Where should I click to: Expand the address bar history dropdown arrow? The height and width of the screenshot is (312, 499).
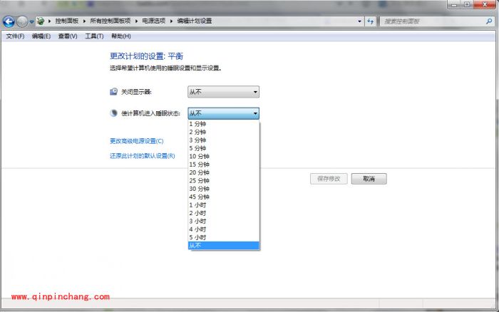[x=359, y=21]
